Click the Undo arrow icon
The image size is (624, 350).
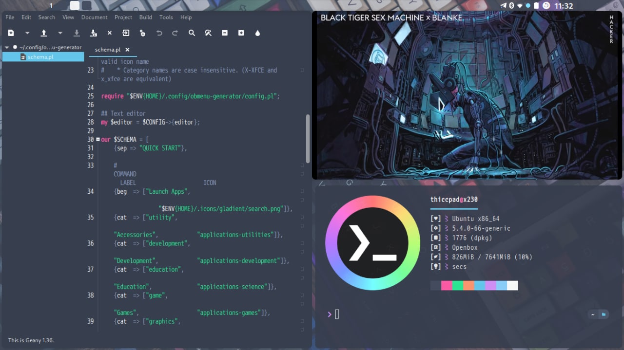pos(159,33)
